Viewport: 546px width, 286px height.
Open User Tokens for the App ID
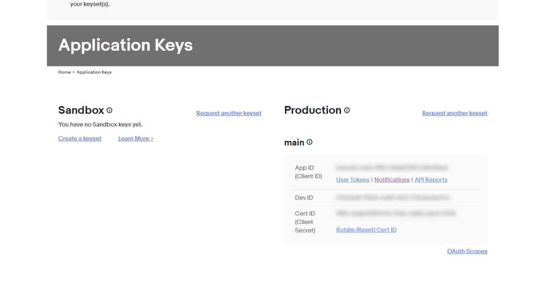click(353, 180)
